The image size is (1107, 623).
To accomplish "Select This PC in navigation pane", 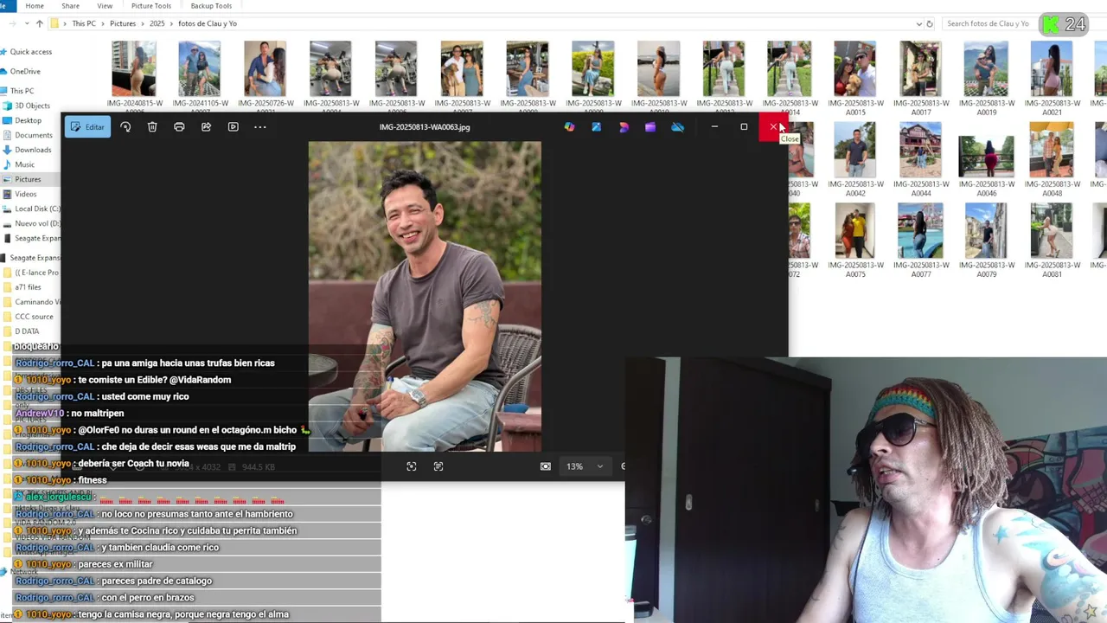I will (22, 91).
